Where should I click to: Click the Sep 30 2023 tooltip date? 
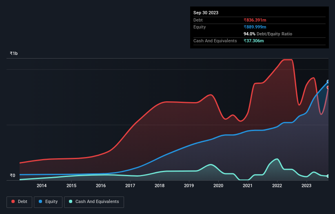coord(206,13)
